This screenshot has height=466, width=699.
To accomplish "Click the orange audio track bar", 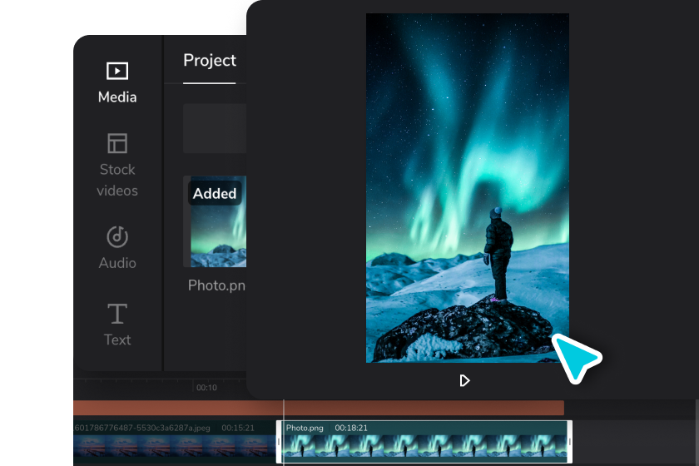I will pyautogui.click(x=319, y=408).
